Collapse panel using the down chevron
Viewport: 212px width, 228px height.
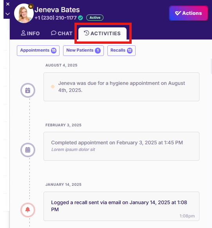point(7,14)
